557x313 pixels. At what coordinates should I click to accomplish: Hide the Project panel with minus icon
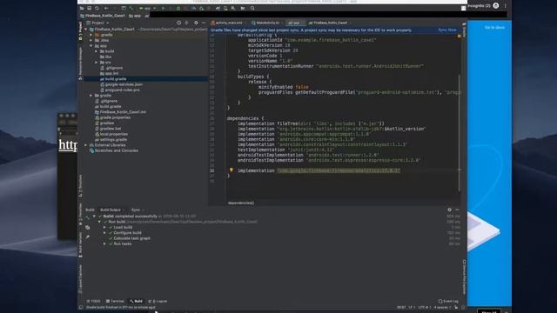click(x=204, y=23)
